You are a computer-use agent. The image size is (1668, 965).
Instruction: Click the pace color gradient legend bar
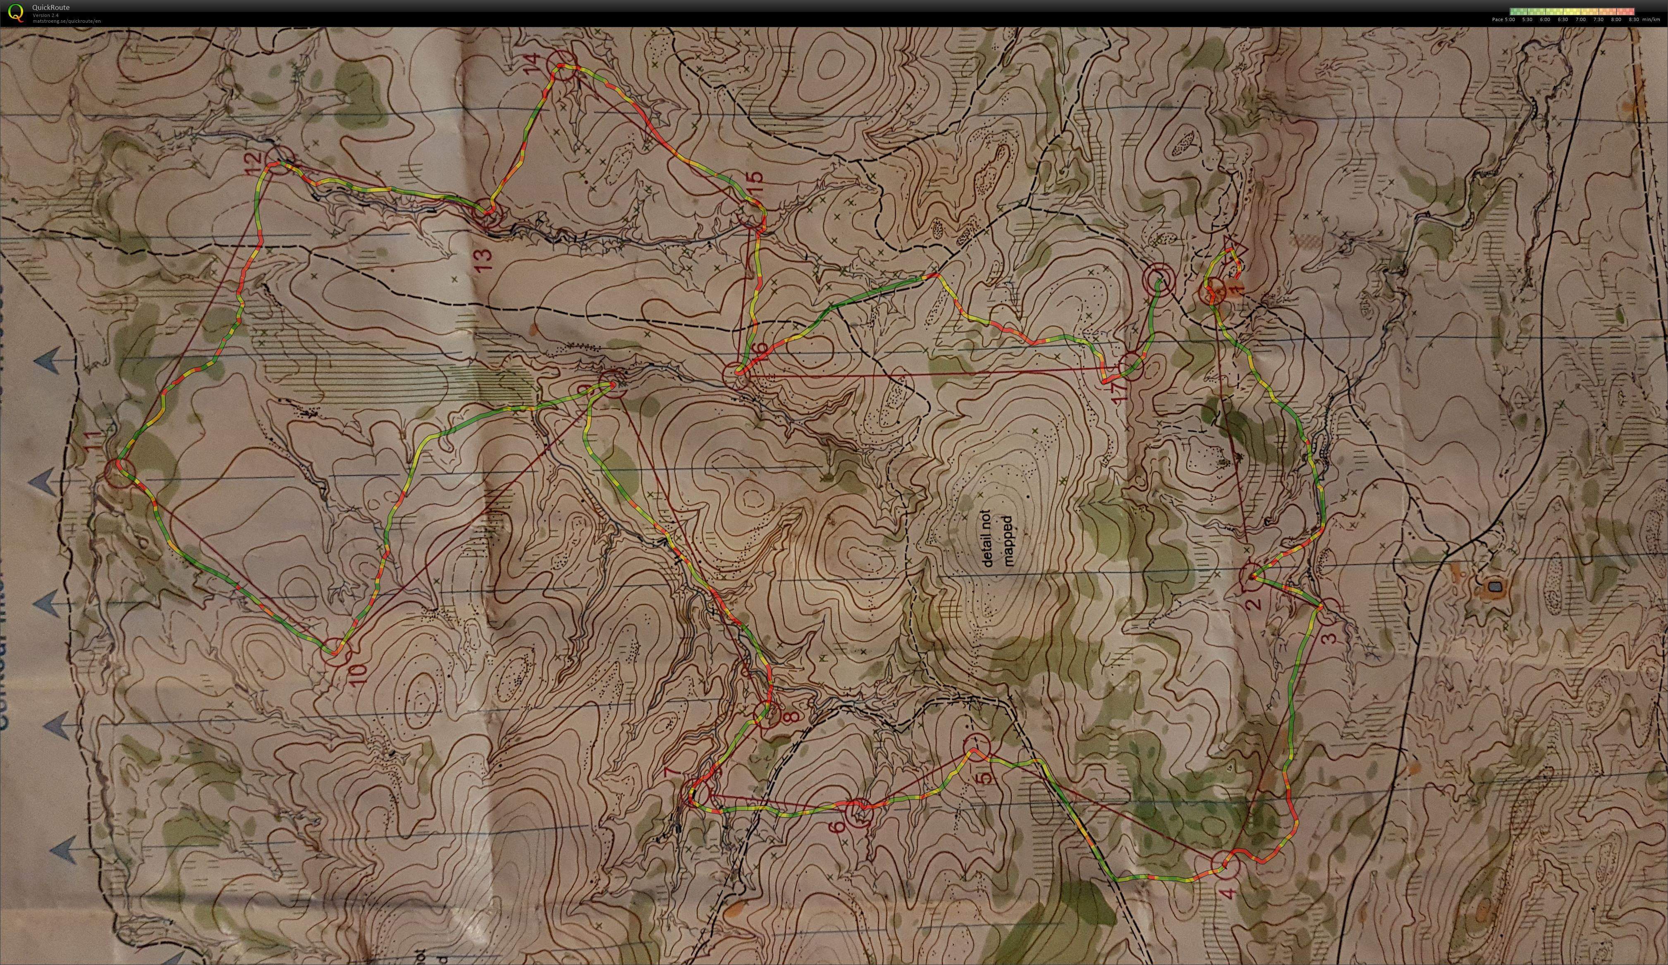(x=1572, y=11)
